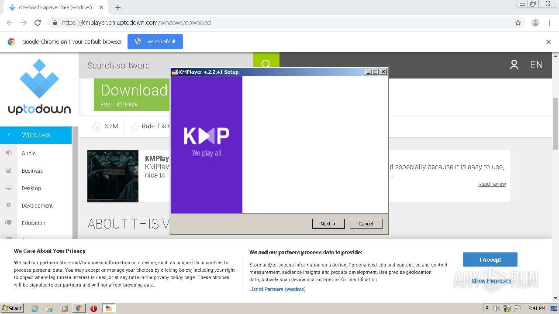Click the 6.7M downloads counter icon
The height and width of the screenshot is (314, 559).
point(97,126)
